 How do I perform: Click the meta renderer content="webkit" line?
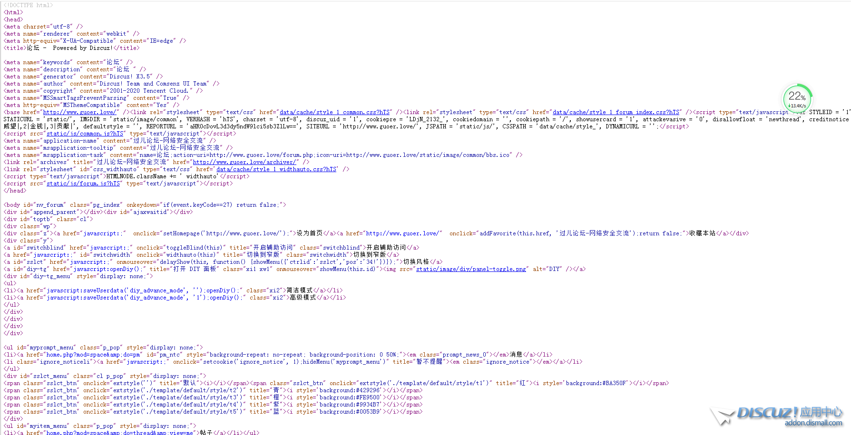(72, 34)
